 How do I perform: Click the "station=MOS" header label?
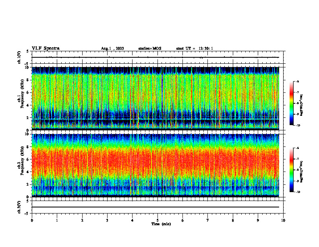(x=150, y=48)
